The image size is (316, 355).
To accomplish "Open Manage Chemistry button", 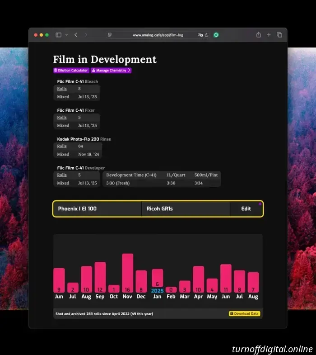I will [x=111, y=71].
